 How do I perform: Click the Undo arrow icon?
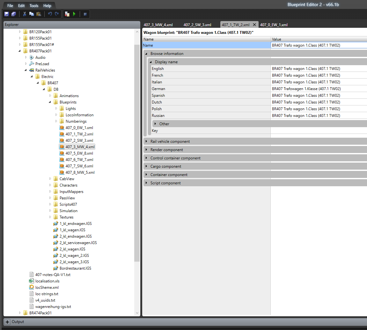click(x=50, y=14)
